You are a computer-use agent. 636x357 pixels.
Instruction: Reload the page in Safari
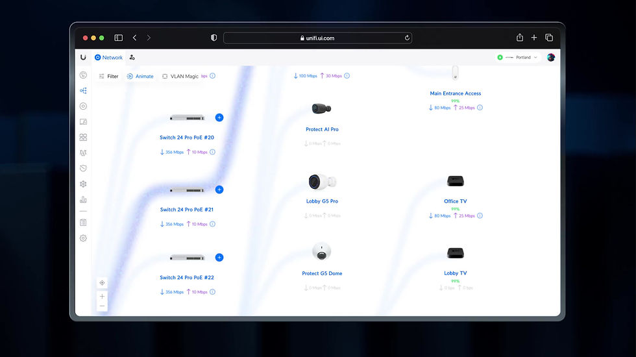click(407, 38)
